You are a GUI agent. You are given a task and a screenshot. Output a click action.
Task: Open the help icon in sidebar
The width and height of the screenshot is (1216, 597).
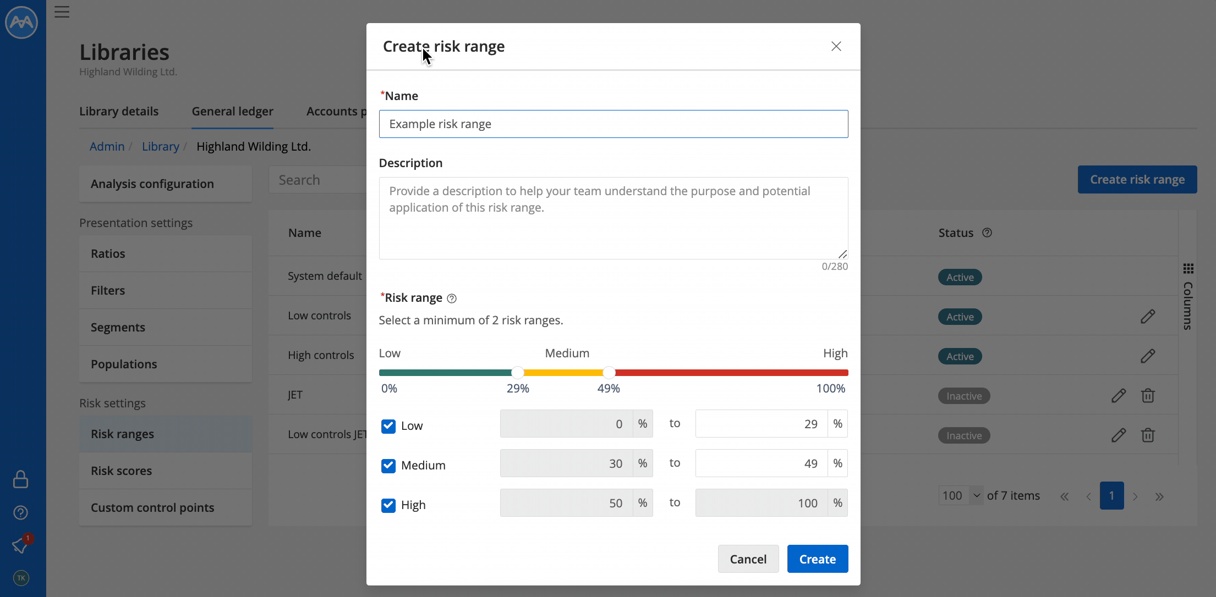click(x=20, y=513)
